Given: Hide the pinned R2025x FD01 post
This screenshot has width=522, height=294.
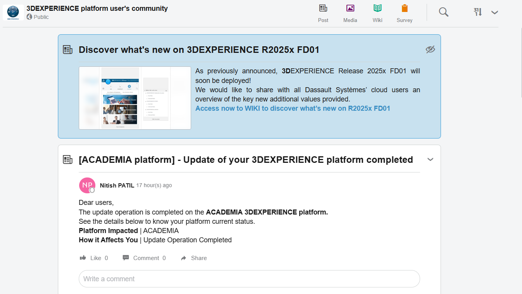Looking at the screenshot, I should [x=430, y=49].
